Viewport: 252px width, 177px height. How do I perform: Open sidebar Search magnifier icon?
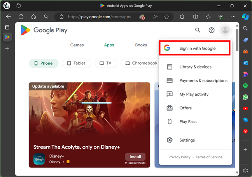[245, 28]
